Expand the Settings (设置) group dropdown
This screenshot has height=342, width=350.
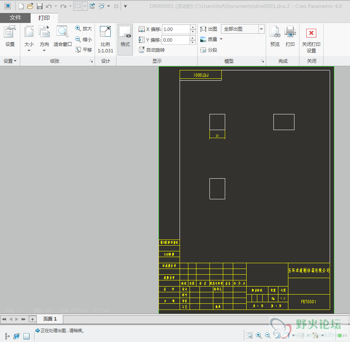coord(10,61)
